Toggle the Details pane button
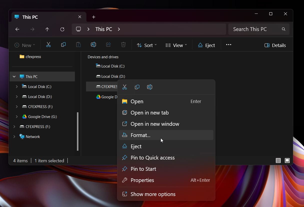304x207 pixels. coord(275,45)
